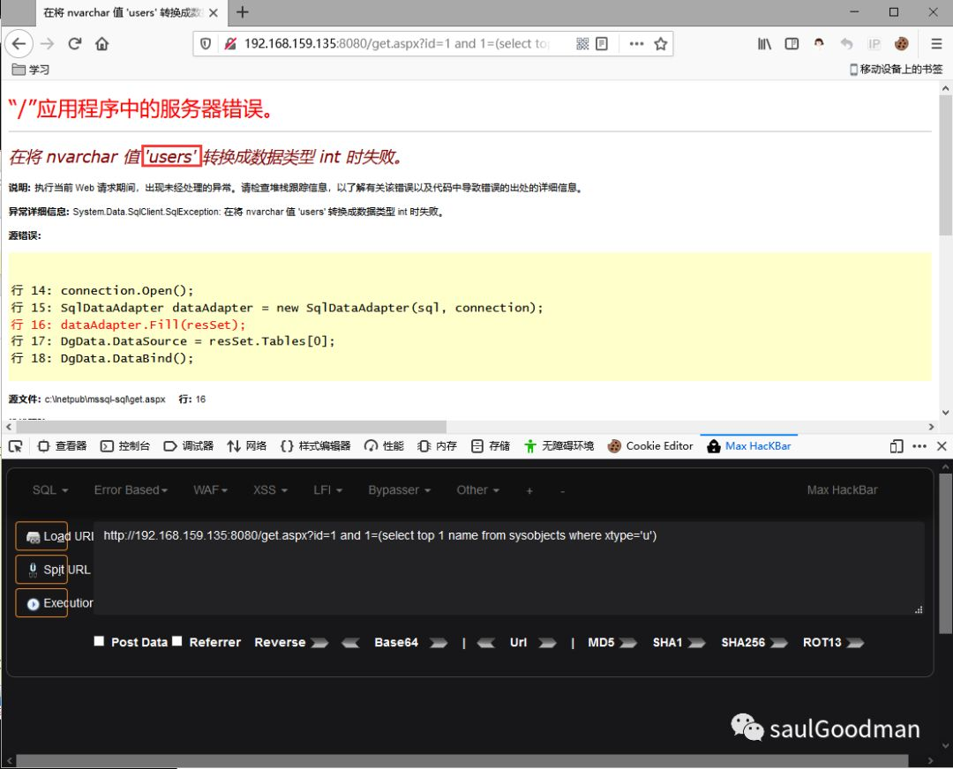953x769 pixels.
Task: Open devtools more options ellipsis
Action: (x=919, y=446)
